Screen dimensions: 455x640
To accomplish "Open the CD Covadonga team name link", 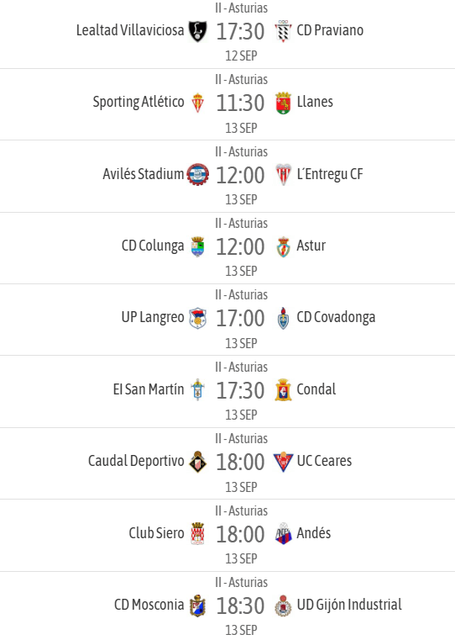I will point(336,317).
